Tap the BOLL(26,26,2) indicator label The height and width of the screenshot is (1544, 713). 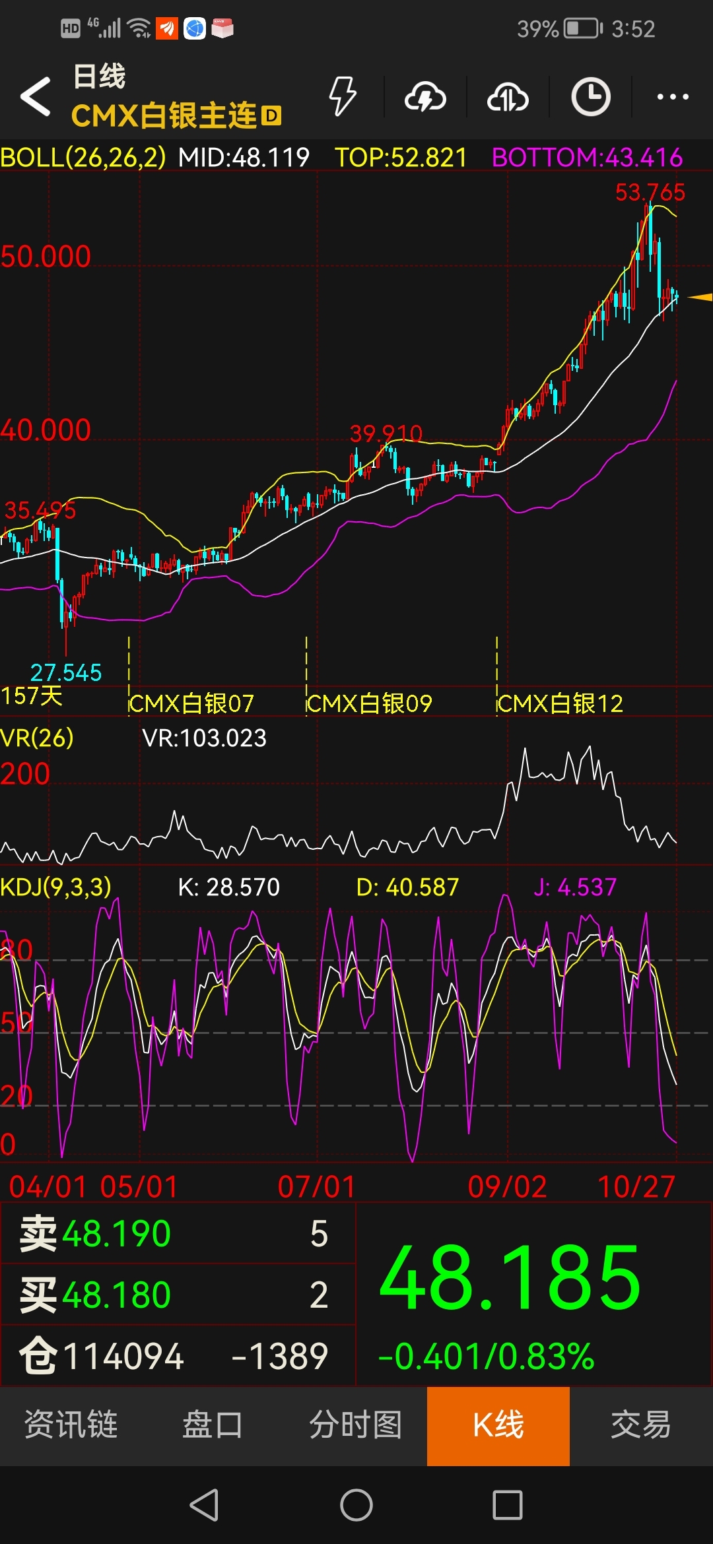point(83,158)
